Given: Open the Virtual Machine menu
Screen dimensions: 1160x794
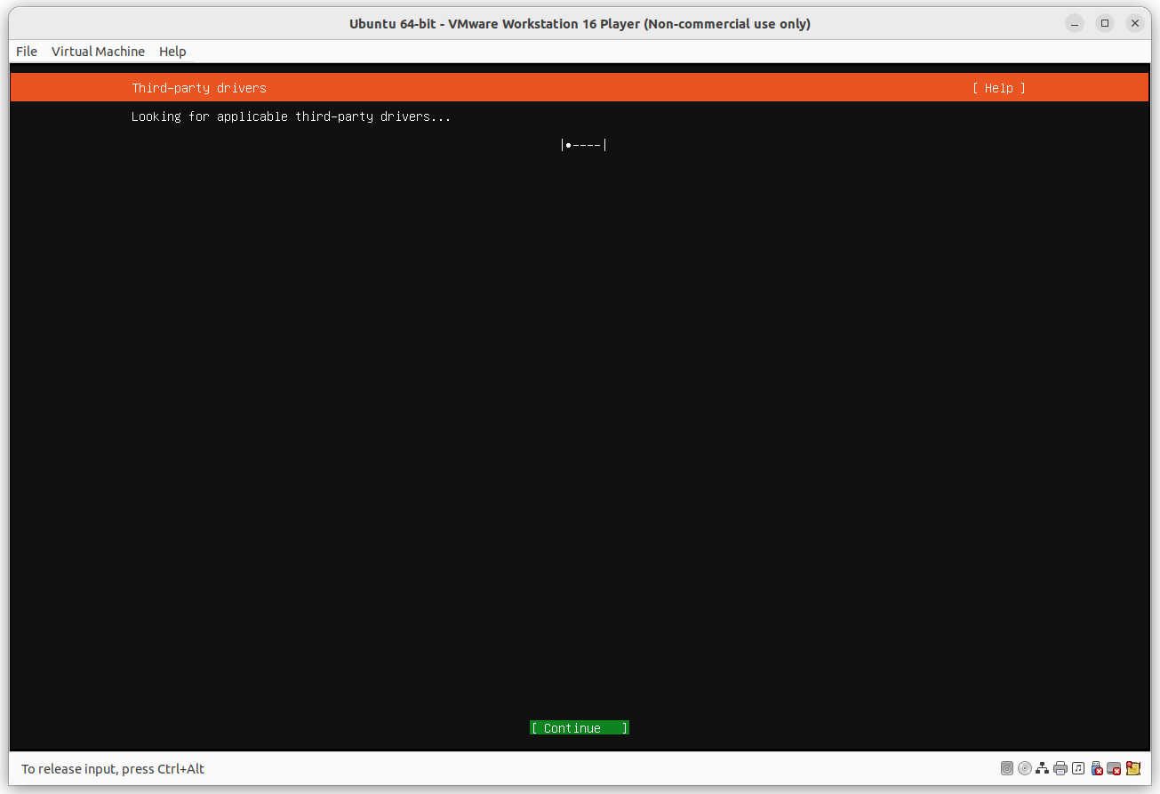Looking at the screenshot, I should [x=98, y=51].
